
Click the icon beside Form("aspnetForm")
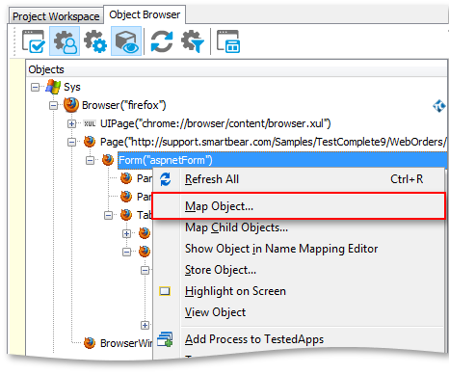108,160
